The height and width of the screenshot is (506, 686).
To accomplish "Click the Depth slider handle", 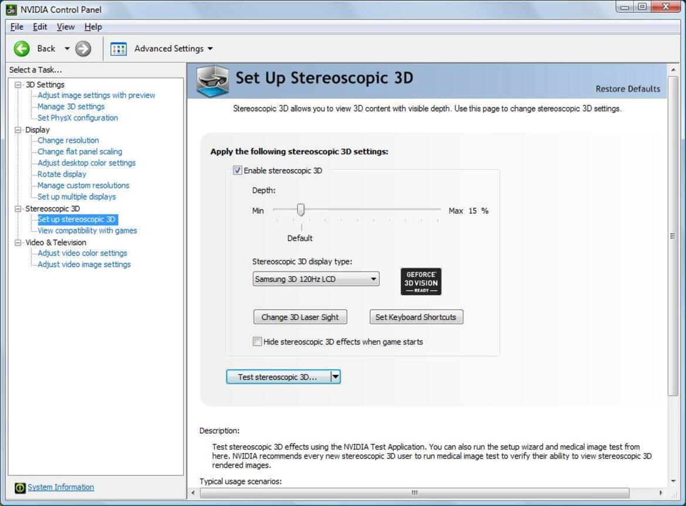I will (300, 210).
